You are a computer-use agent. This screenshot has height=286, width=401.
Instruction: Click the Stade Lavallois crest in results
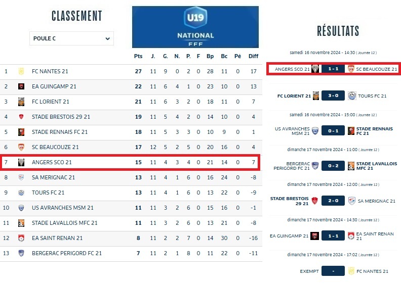click(351, 165)
